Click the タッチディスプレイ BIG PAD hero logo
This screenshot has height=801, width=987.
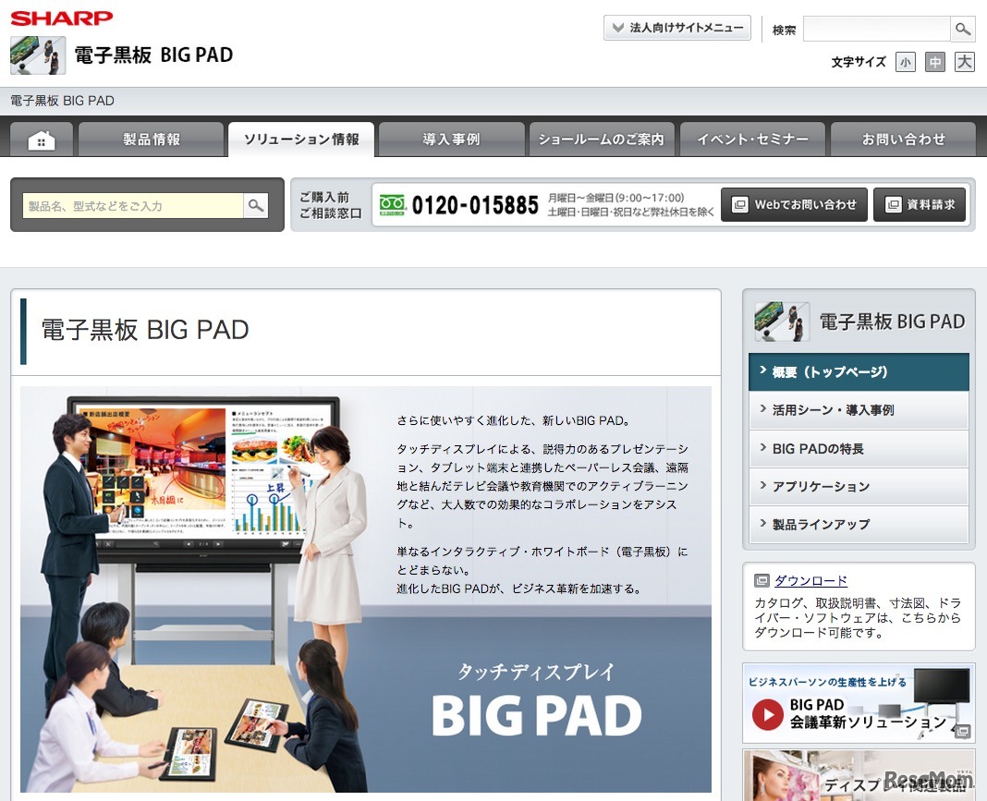[537, 699]
